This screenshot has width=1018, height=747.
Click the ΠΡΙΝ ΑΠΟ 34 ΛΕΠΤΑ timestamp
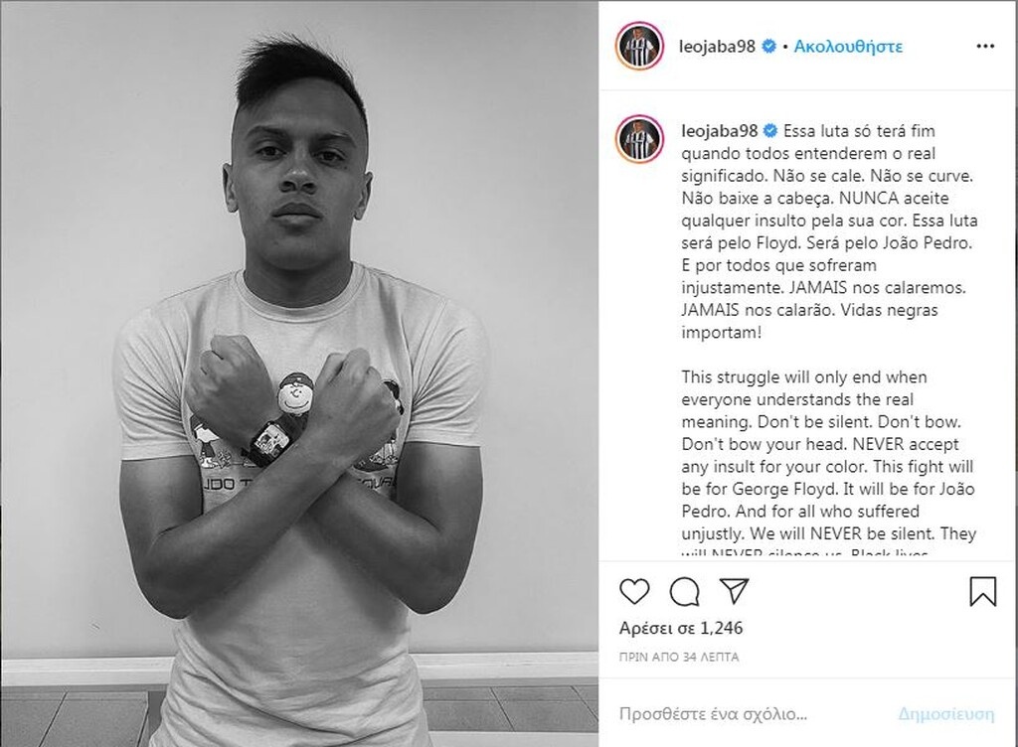(679, 657)
